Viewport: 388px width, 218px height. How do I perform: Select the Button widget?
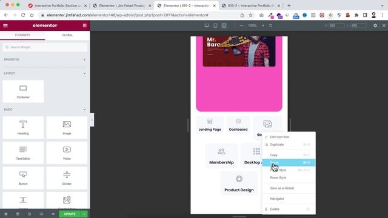click(23, 178)
